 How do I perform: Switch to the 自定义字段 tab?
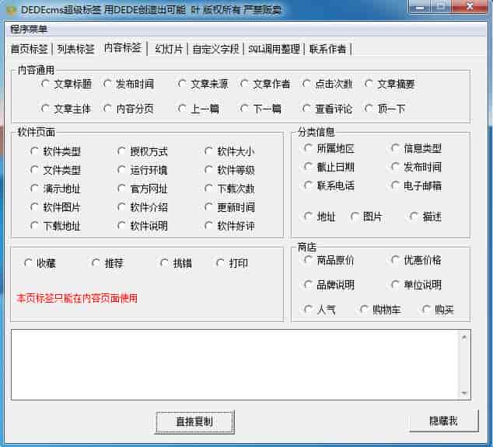click(x=215, y=49)
